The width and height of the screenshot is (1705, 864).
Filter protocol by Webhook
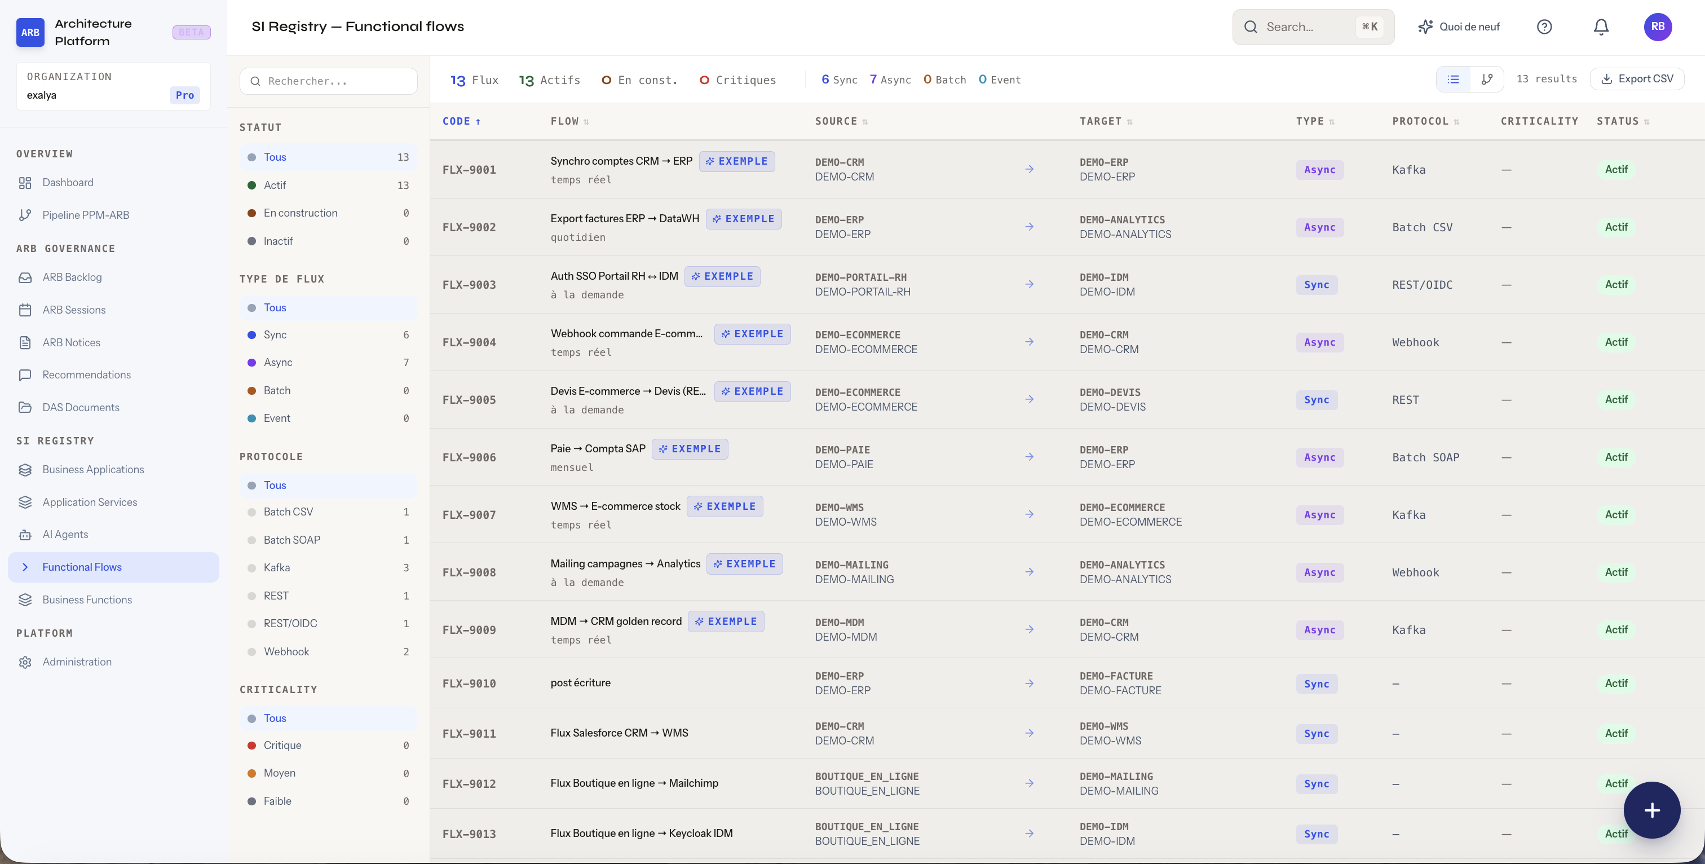pyautogui.click(x=328, y=652)
